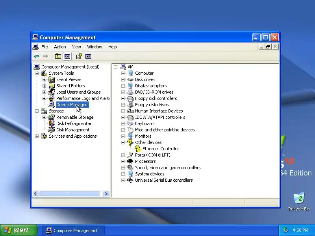Click the right scroll arrow in tree pane
The image size is (315, 236).
point(106,194)
